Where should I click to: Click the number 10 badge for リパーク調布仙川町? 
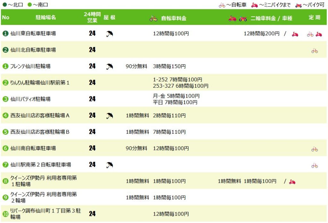(5, 214)
